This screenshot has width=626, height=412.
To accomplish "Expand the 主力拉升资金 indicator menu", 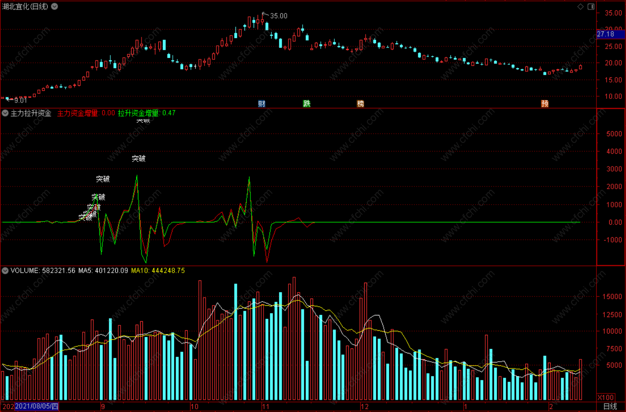I will click(5, 113).
